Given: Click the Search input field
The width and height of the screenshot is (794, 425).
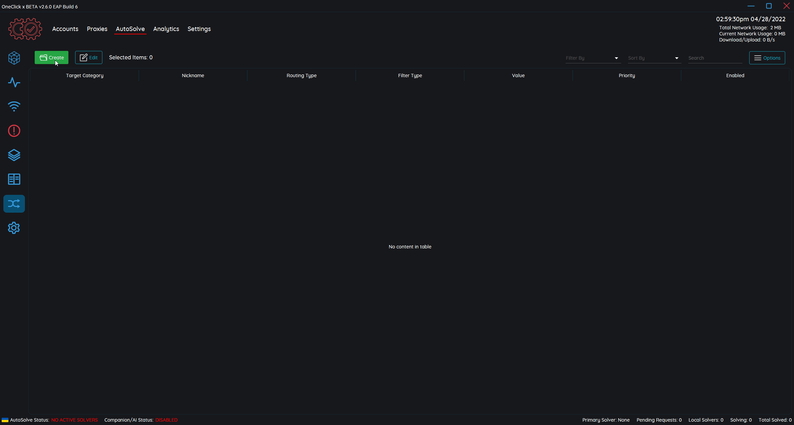Looking at the screenshot, I should pos(714,58).
